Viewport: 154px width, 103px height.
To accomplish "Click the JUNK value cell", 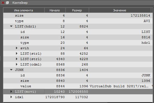I will 146,75.
